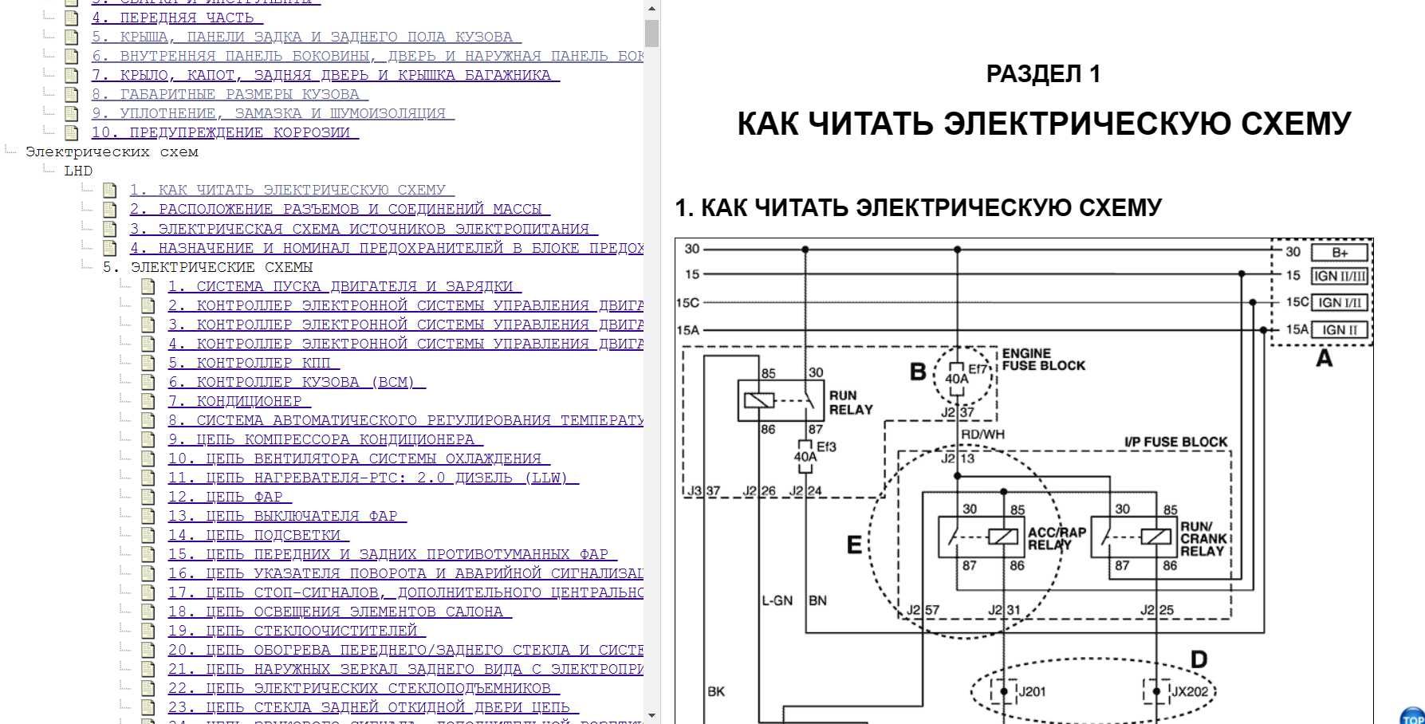1425x724 pixels.
Task: Open 18. ЦЕПЬ ОСВЕЩЕНИЯ ЭЛЕМЕНТОВ САЛОНА
Action: pos(340,612)
